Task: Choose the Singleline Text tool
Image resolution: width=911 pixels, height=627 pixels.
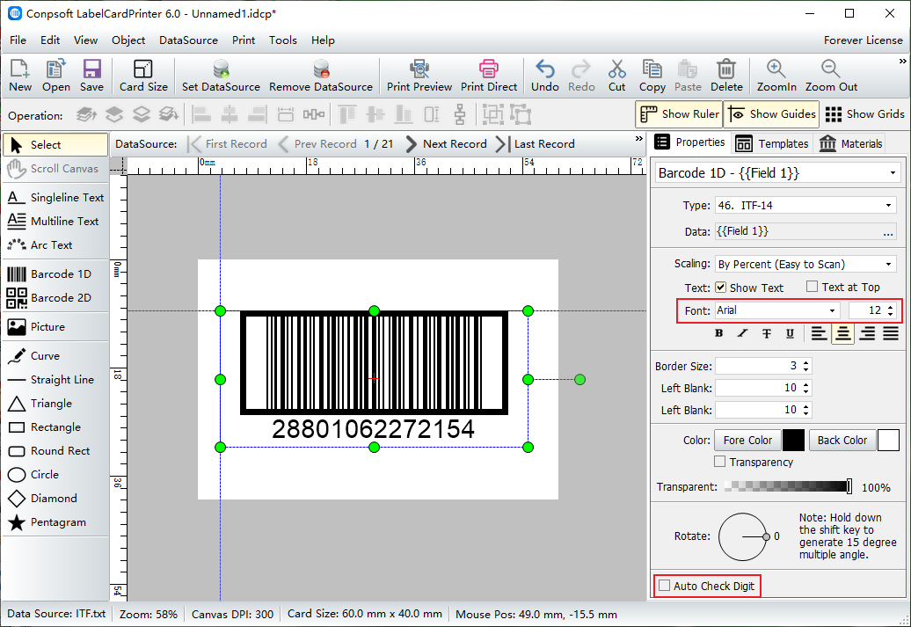Action: [x=55, y=198]
